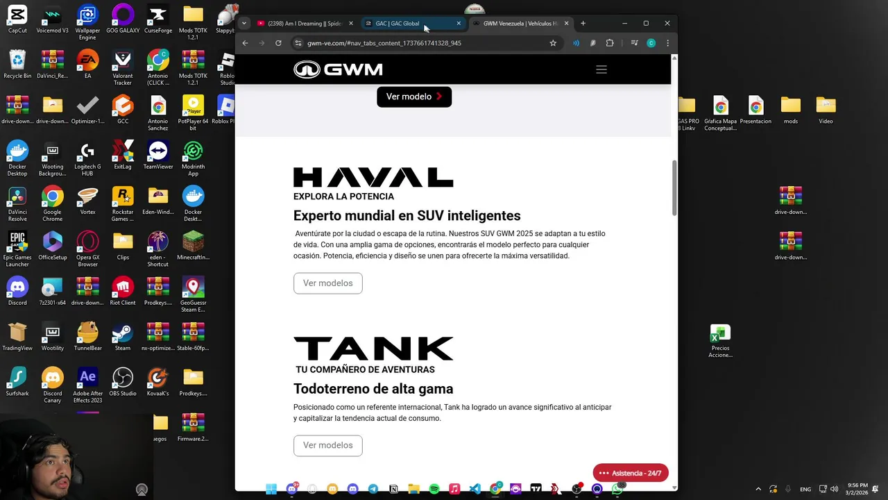Open Steam desktop icon
The image size is (888, 500).
pyautogui.click(x=123, y=336)
